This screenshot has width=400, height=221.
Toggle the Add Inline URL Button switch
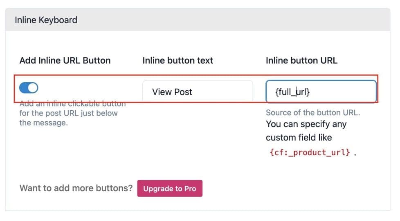coord(29,87)
